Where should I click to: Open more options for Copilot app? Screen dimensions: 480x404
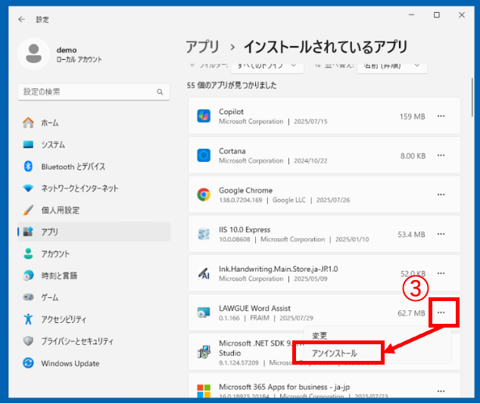441,117
